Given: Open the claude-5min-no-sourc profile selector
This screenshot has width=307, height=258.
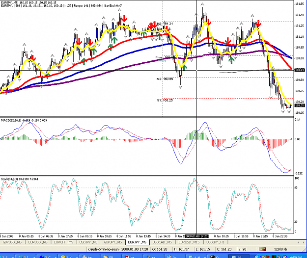Looking at the screenshot, I should point(103,249).
